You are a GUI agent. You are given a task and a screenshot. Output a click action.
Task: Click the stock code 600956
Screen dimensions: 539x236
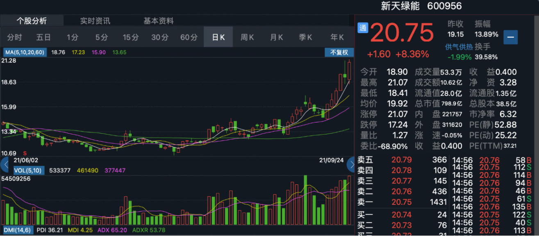444,6
